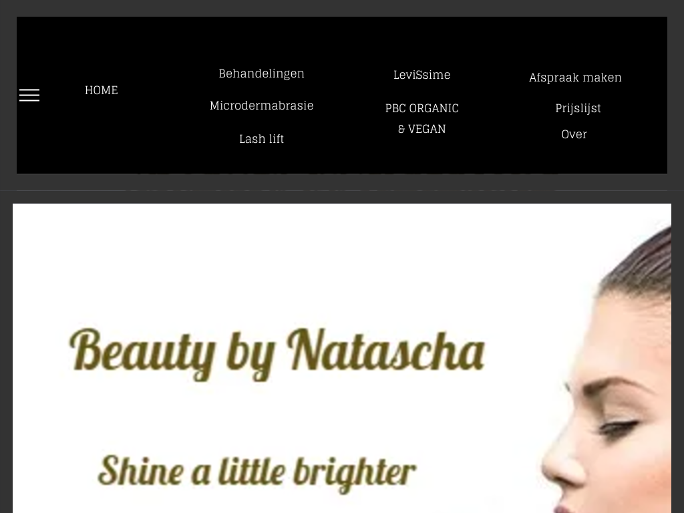Navigate to LeviSsime
Screen dimensions: 684x513
tap(422, 75)
